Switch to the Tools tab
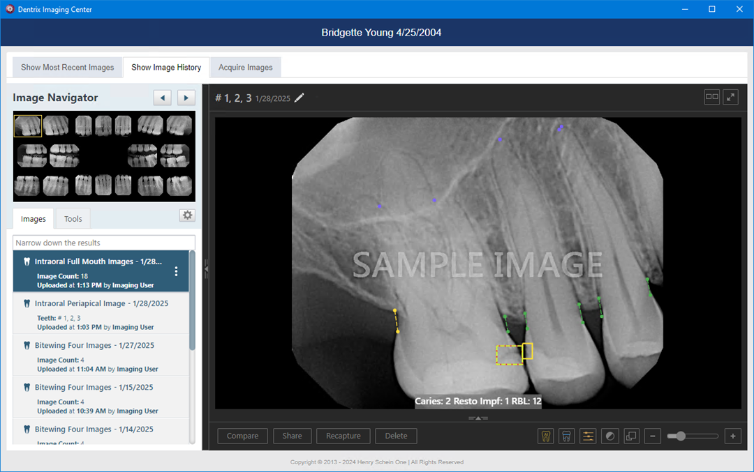This screenshot has height=472, width=754. pos(73,219)
